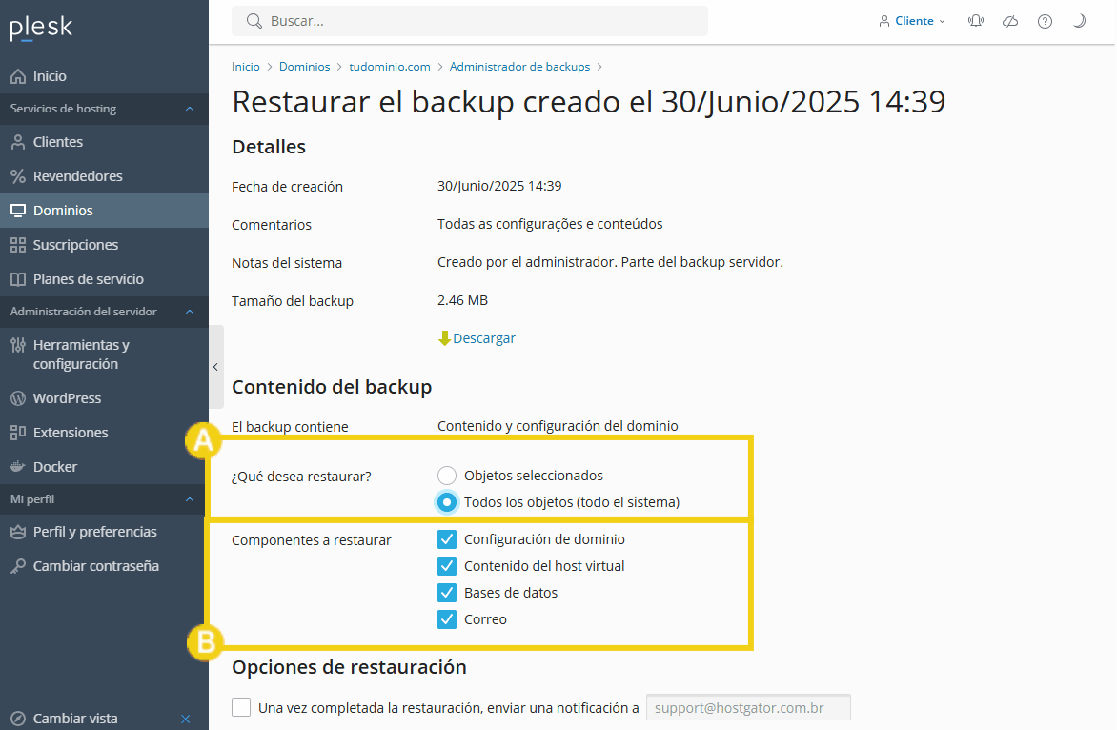1117x730 pixels.
Task: Open Suscripciones menu item
Action: tap(104, 245)
